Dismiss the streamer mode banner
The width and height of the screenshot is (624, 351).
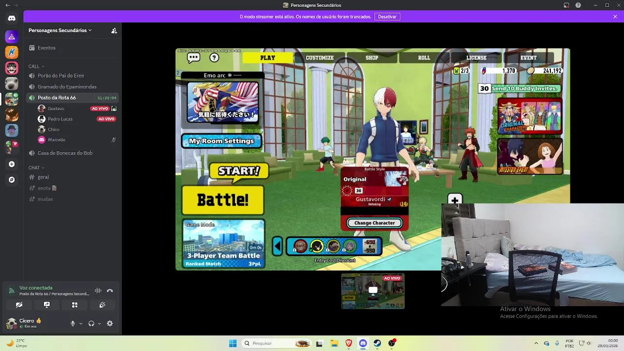click(x=615, y=17)
